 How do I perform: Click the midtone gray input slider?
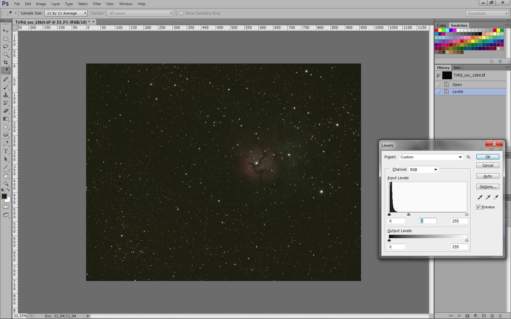coord(408,214)
